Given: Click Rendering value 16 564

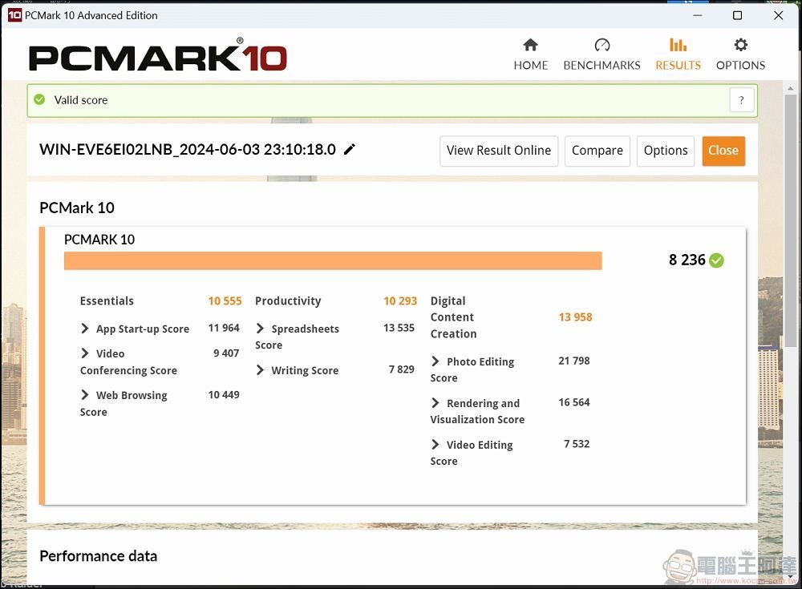Looking at the screenshot, I should (x=574, y=402).
